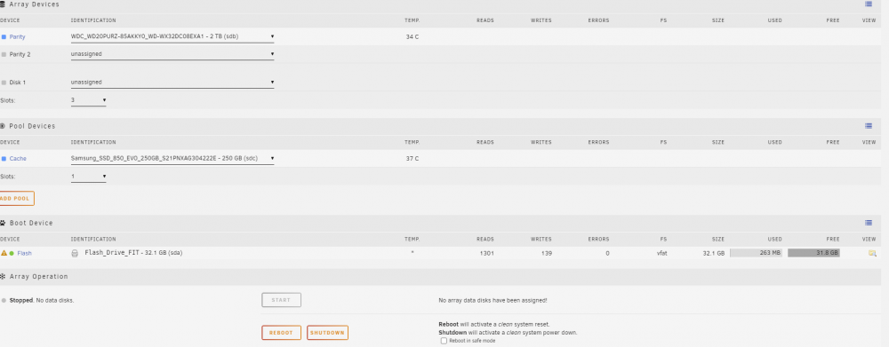The image size is (889, 347).
Task: Click 'No array data disks have been assigned!' message
Action: tap(493, 300)
